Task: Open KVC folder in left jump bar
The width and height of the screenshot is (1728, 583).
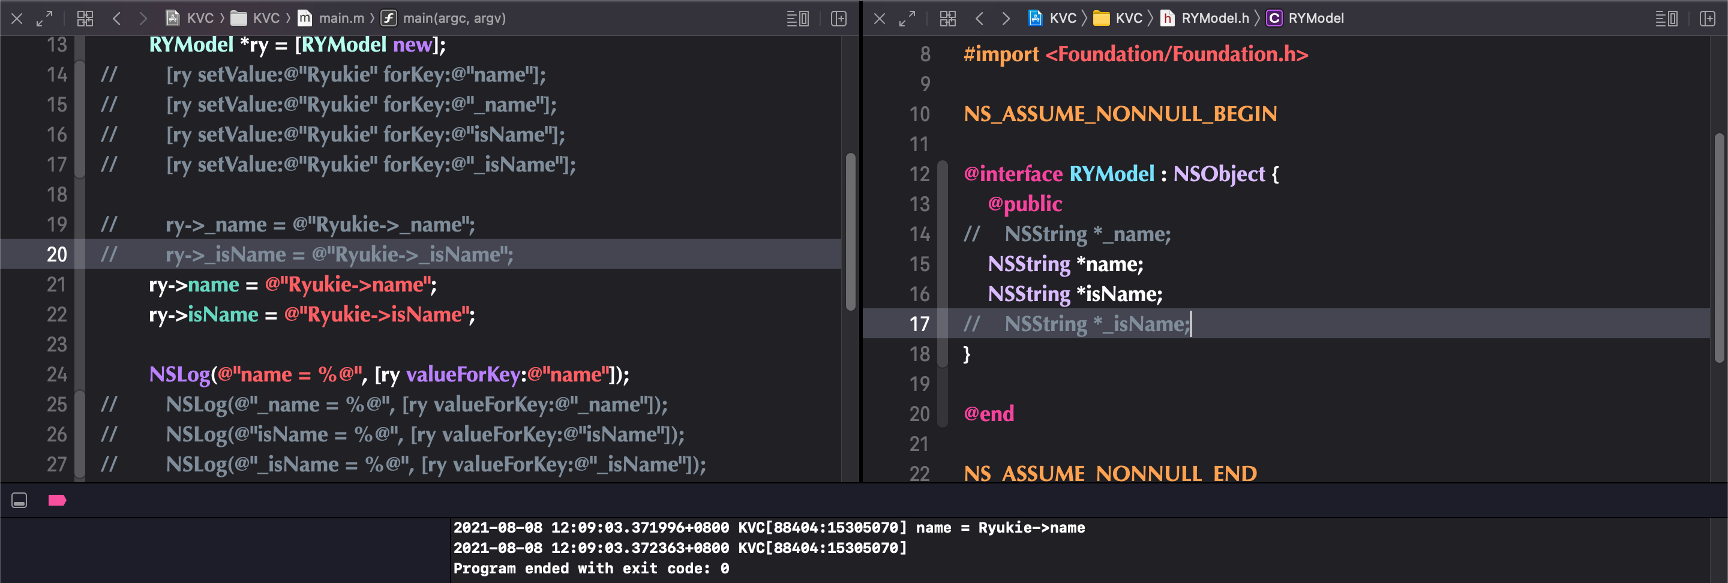Action: click(255, 18)
